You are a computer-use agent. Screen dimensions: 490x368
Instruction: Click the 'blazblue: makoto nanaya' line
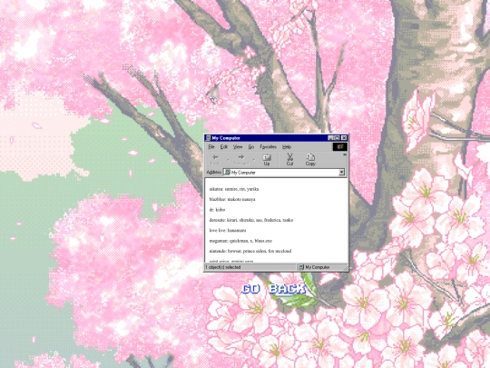pos(232,199)
